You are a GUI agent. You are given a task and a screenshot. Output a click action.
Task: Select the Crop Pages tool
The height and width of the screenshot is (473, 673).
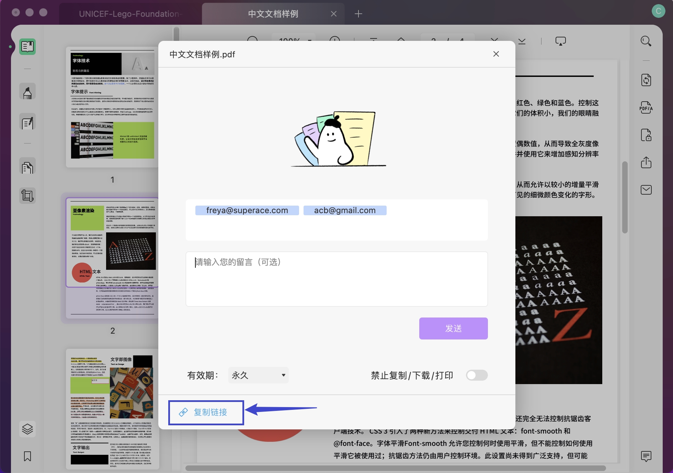27,196
